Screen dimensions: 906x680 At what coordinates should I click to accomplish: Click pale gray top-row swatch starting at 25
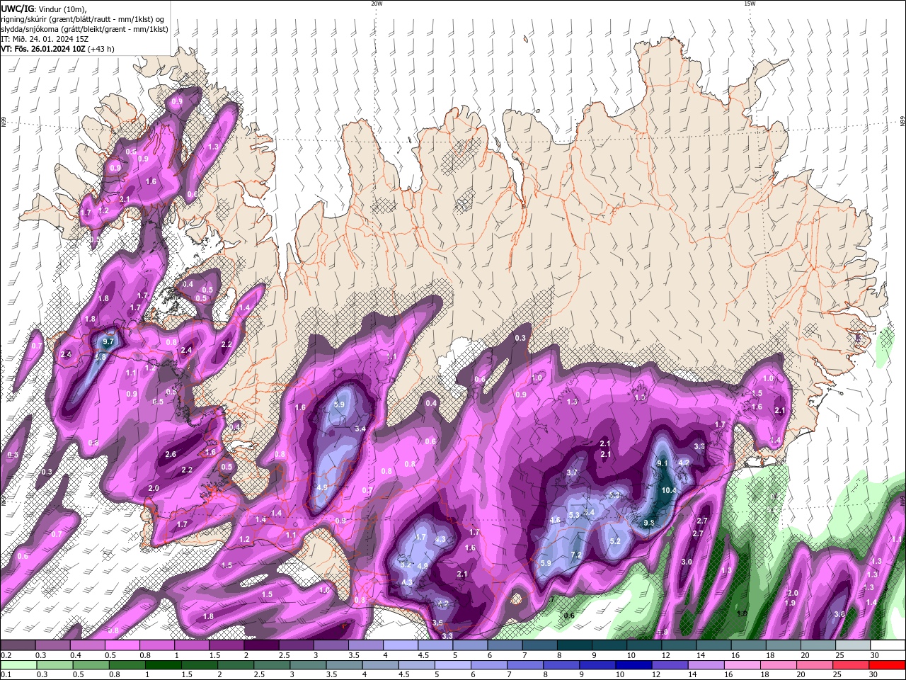pos(852,645)
